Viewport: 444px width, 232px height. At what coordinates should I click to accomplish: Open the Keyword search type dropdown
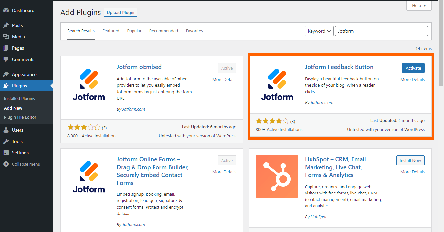(x=319, y=31)
